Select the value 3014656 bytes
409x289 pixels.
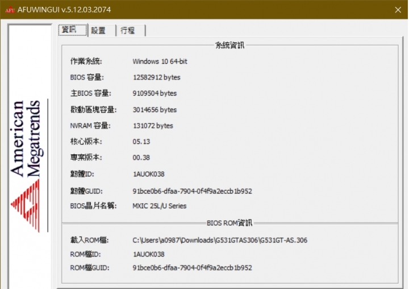pyautogui.click(x=155, y=110)
